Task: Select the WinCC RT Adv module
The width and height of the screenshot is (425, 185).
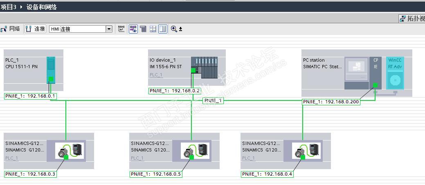Action: tap(395, 73)
